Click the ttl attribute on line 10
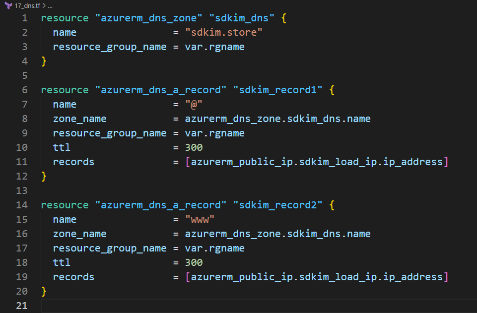This screenshot has height=313, width=477. tap(62, 148)
